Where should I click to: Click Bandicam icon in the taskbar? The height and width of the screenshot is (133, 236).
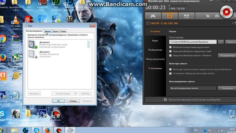click(59, 130)
